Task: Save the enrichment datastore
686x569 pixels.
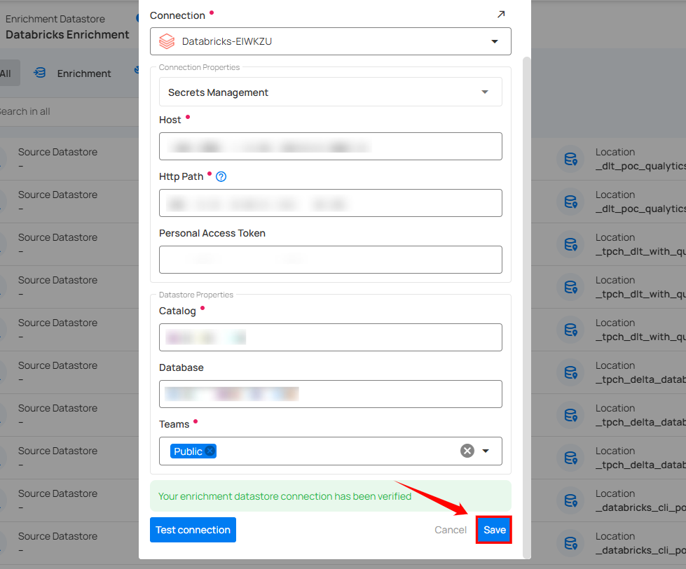Action: pos(494,530)
